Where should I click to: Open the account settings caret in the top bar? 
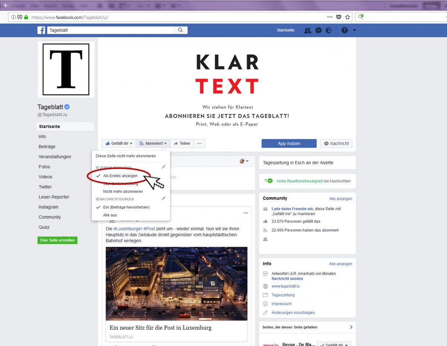pyautogui.click(x=354, y=30)
